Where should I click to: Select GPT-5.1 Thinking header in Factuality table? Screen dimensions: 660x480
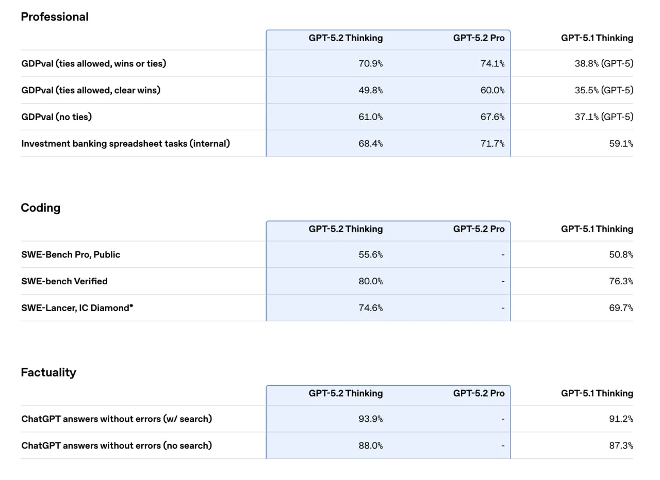pos(597,393)
